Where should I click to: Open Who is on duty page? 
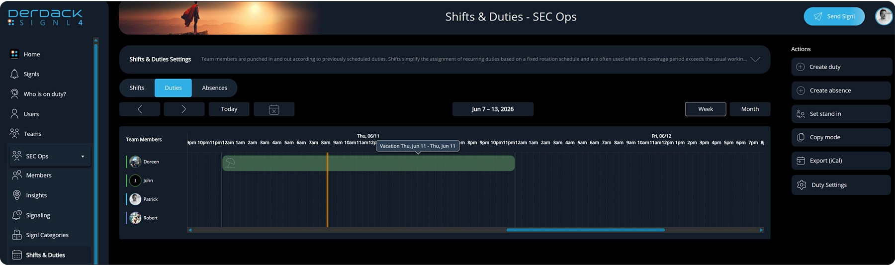38,94
